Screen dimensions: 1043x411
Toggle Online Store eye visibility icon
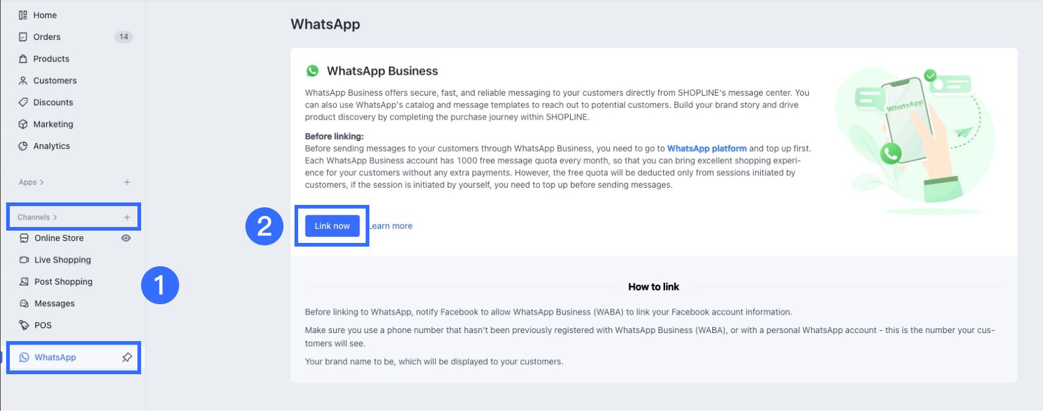126,238
